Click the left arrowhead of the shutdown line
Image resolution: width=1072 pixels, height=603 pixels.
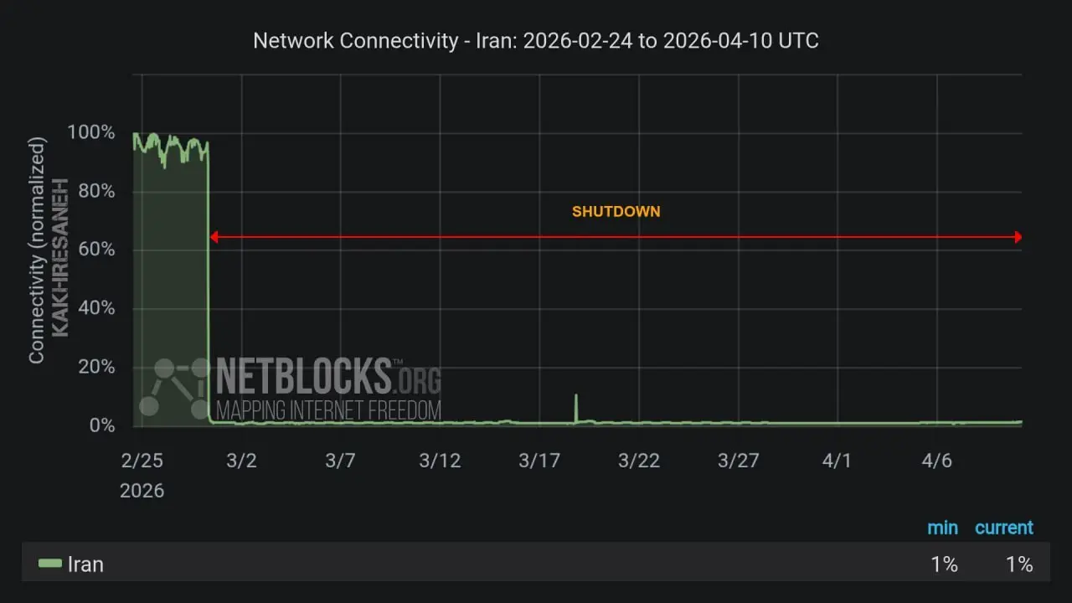[x=214, y=237]
